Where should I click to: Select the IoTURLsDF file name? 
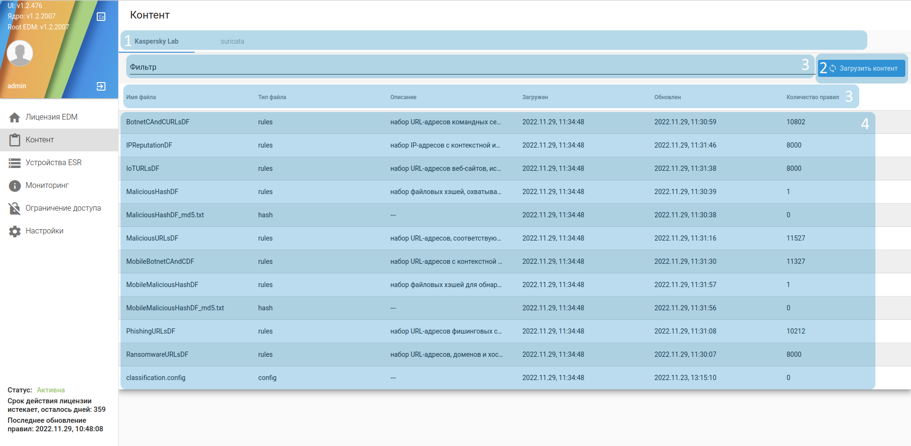(x=143, y=168)
